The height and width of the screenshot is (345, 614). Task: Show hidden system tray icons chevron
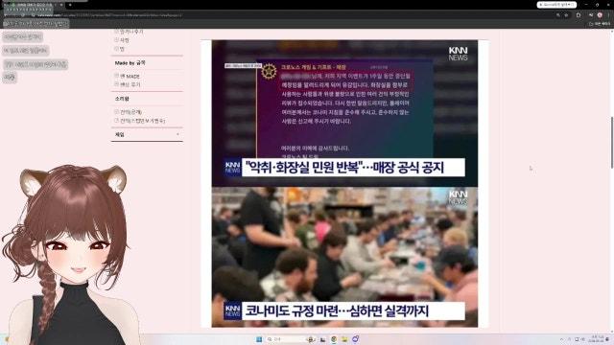coord(561,339)
